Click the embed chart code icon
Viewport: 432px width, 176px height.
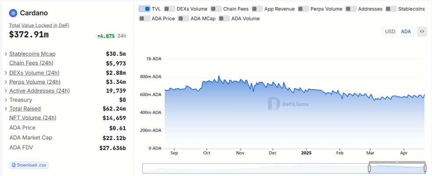tap(422, 32)
